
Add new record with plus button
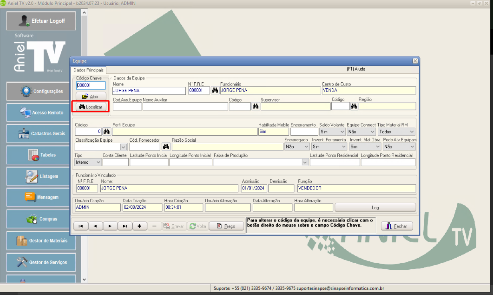[x=139, y=226]
